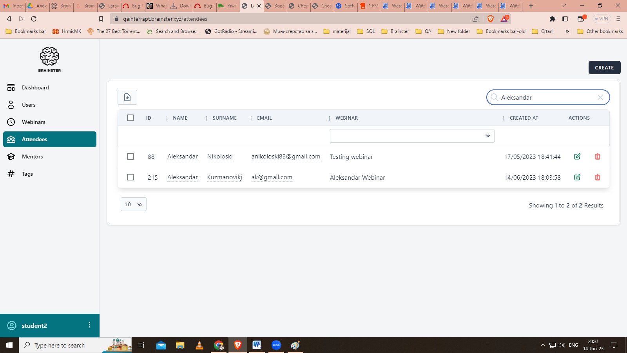Edit attendee Aleksandar Nikoloski
Screen dimensions: 627x353
[577, 156]
